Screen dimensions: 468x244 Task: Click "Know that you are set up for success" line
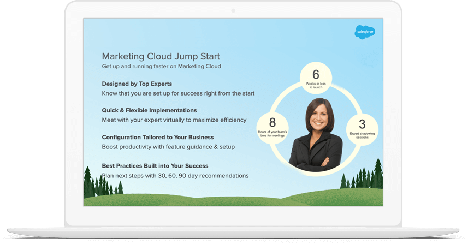click(178, 93)
